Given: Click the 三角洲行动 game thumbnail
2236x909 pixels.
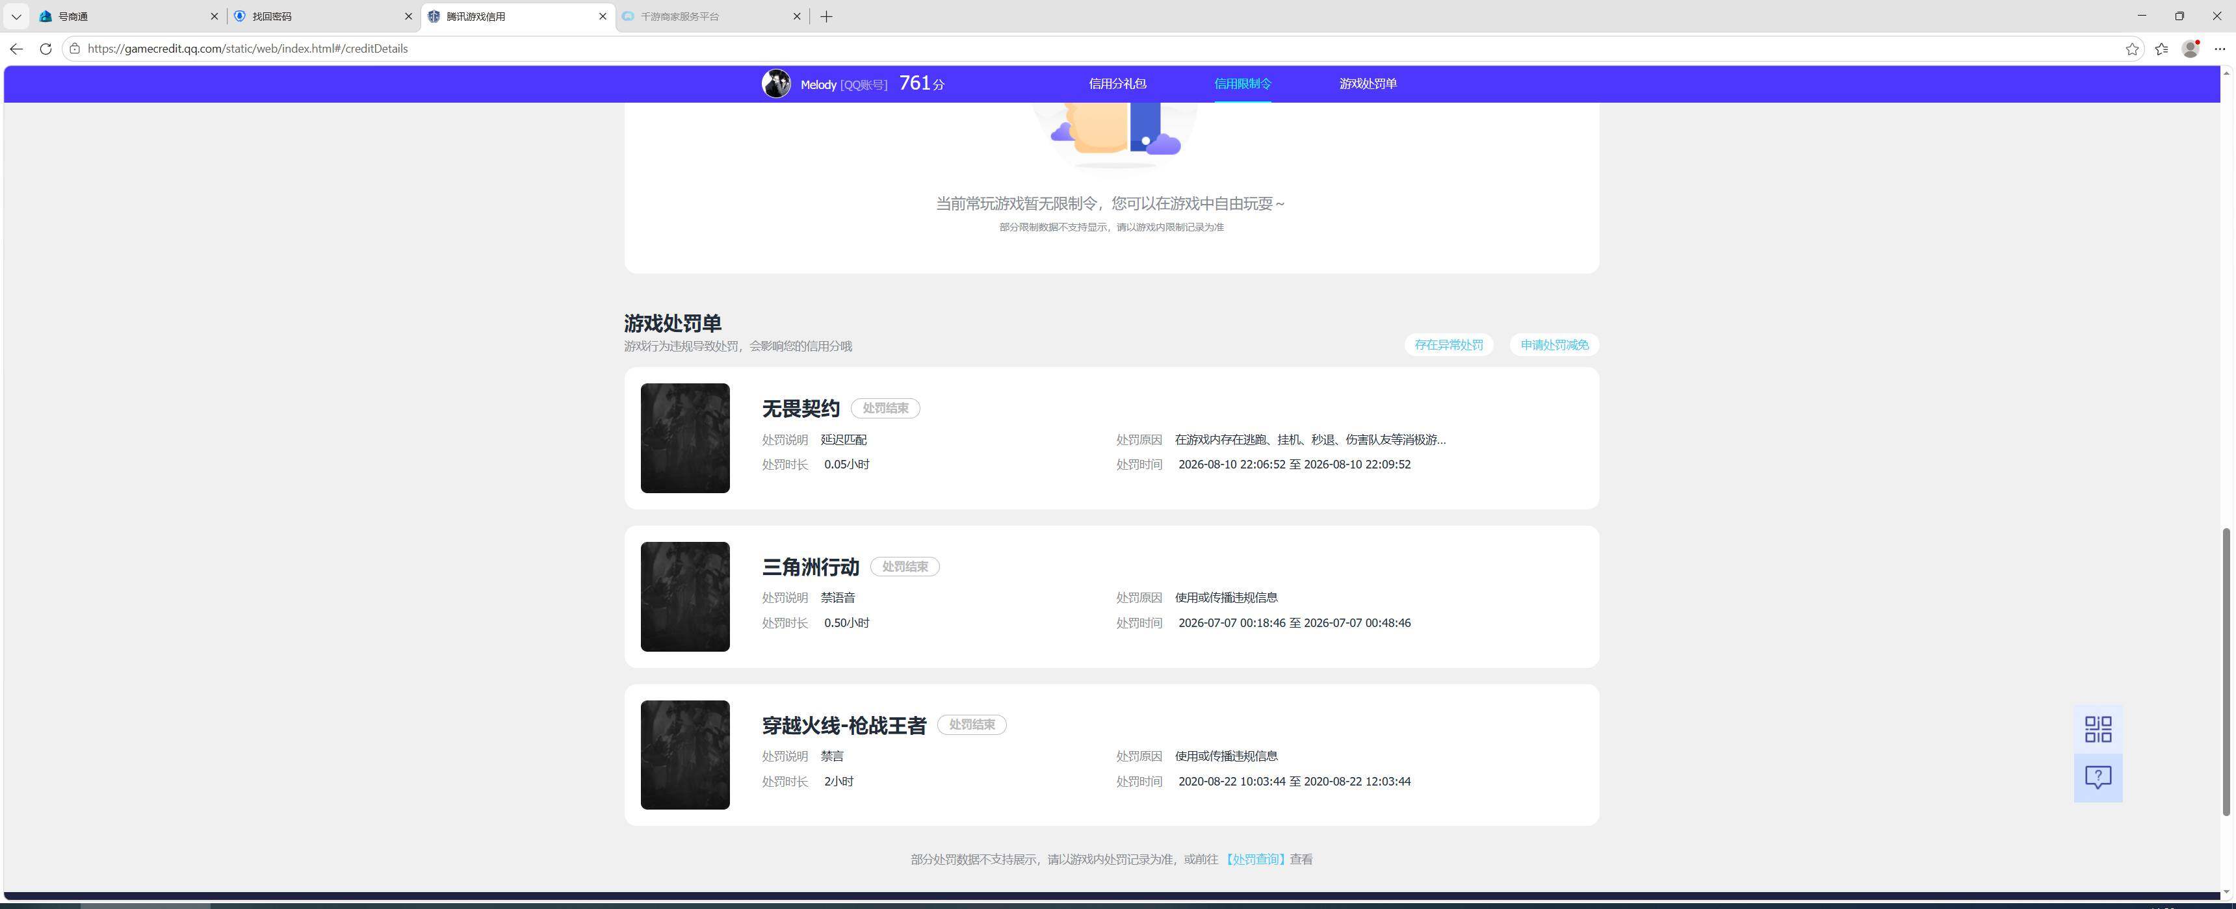Looking at the screenshot, I should 685,596.
